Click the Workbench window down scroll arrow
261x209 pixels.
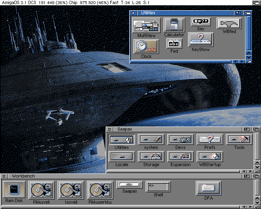pyautogui.click(x=257, y=202)
